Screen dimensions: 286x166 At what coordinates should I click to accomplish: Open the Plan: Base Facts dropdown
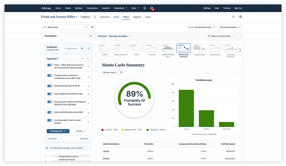tap(65, 27)
